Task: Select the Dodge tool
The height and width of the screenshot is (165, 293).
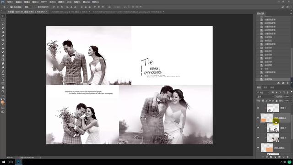Action: tap(3, 67)
